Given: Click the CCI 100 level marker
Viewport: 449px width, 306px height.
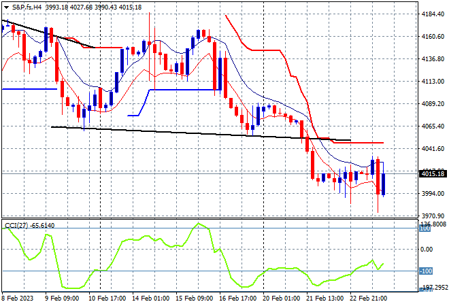Looking at the screenshot, I should click(425, 228).
